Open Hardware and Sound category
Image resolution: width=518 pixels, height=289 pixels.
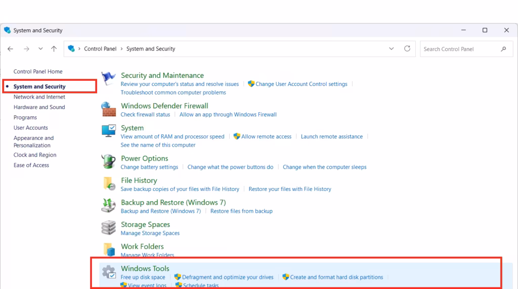tap(39, 107)
